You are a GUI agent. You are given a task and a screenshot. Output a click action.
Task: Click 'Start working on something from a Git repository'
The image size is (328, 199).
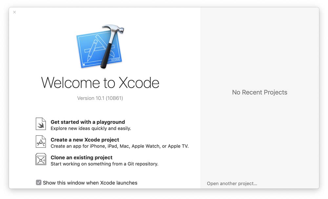[104, 164]
